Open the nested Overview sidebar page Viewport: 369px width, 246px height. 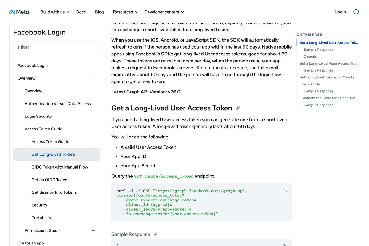click(x=34, y=91)
